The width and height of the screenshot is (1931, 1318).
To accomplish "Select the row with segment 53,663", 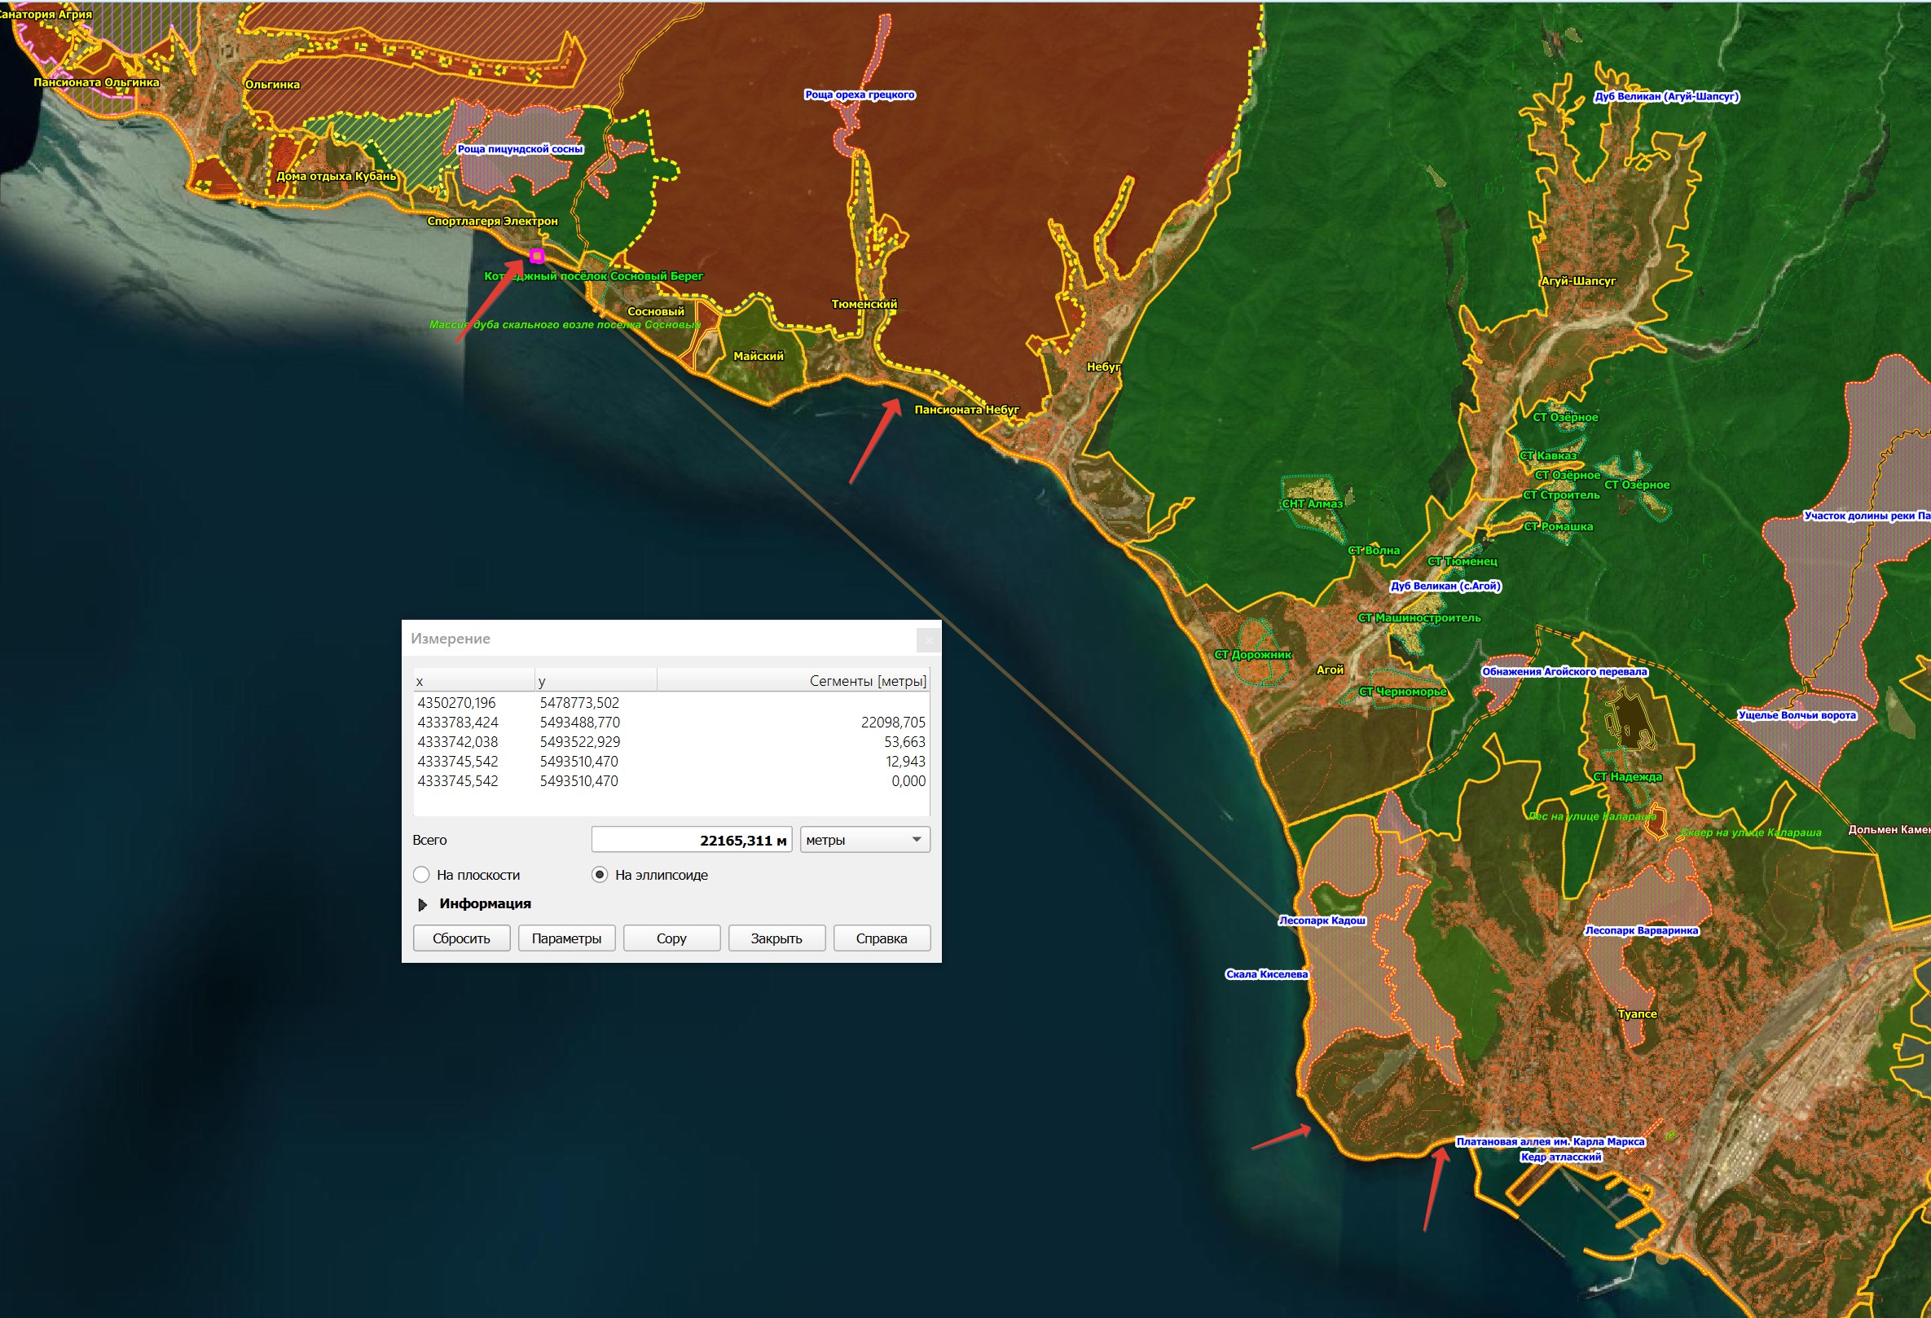I will click(x=671, y=741).
